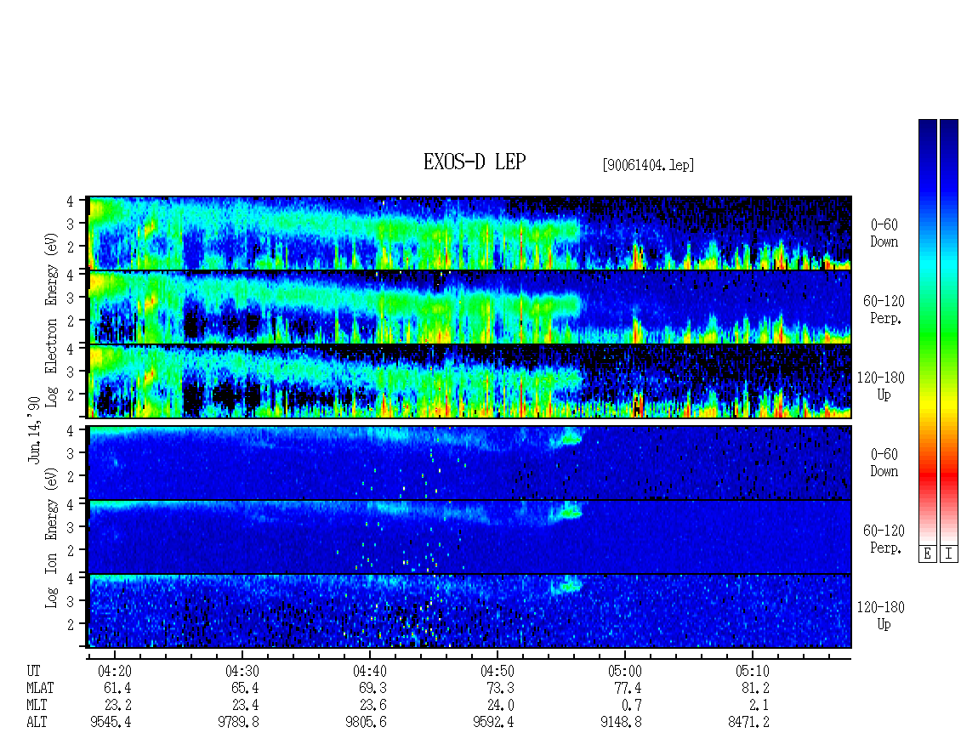Select the ion panel's 0-60 Down label
The image size is (961, 744).
click(884, 463)
